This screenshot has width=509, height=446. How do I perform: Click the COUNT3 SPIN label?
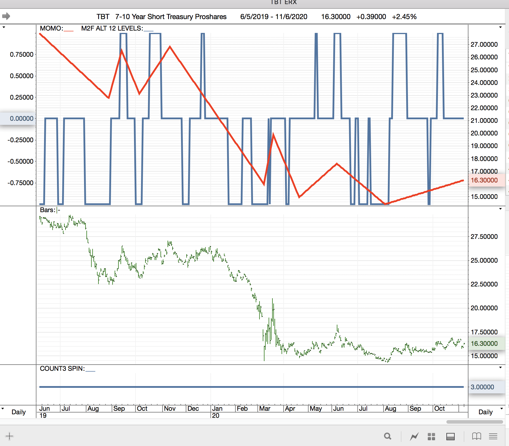[62, 368]
